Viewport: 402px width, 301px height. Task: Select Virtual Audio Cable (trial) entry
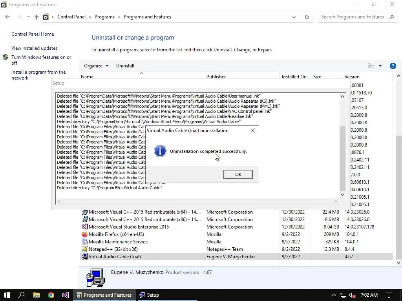pos(236,256)
